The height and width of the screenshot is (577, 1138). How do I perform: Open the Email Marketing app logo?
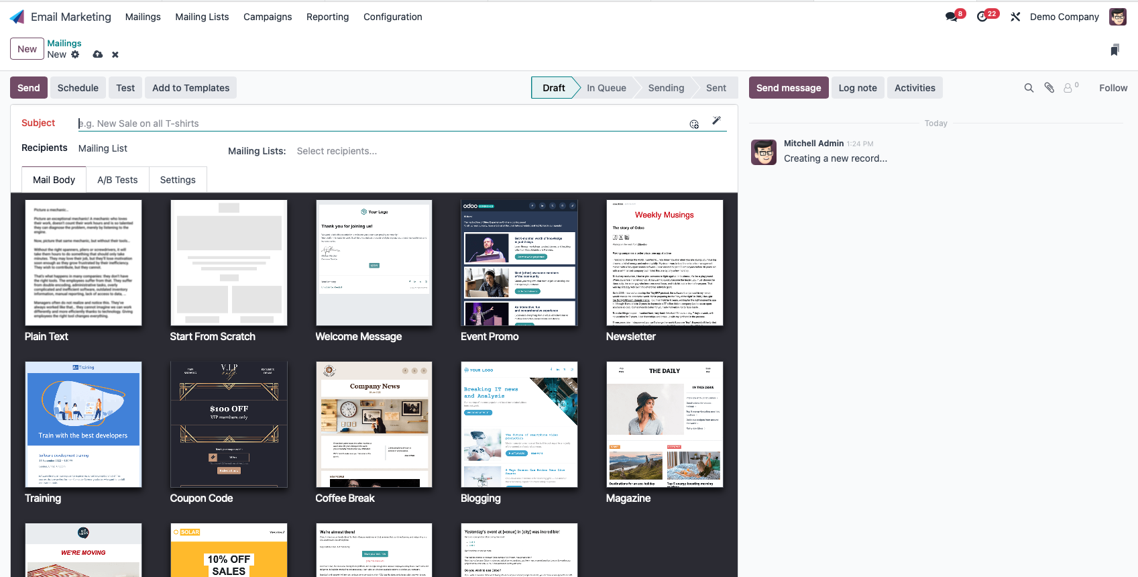[17, 17]
